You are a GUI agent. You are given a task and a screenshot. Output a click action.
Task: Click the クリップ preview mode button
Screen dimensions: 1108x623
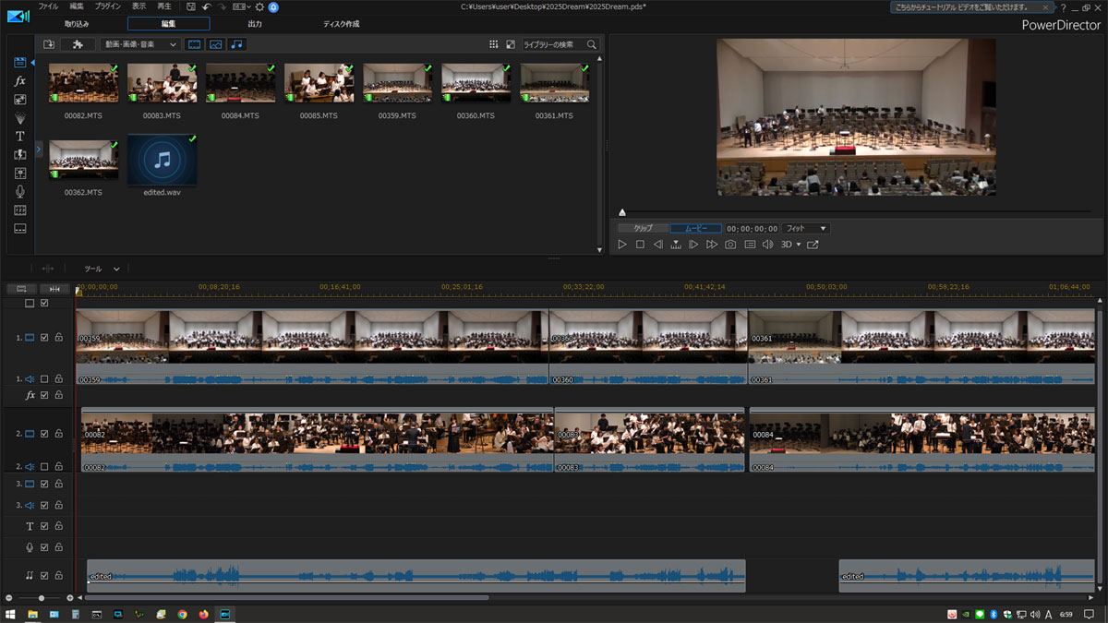[643, 228]
